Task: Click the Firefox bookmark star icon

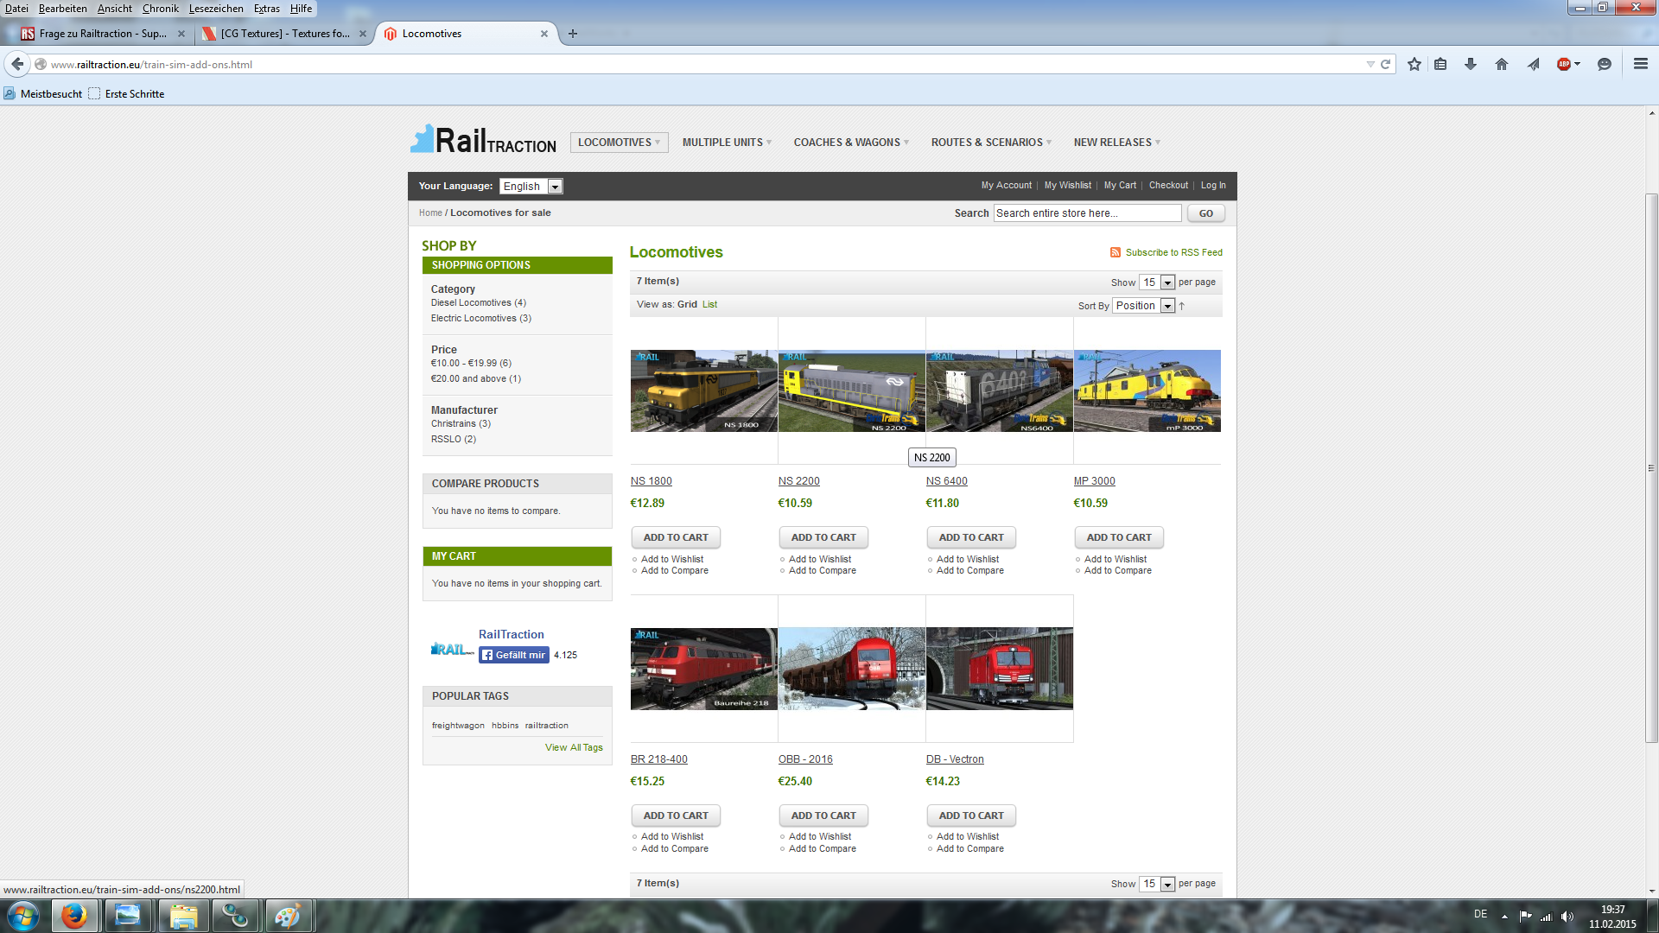Action: pyautogui.click(x=1414, y=64)
